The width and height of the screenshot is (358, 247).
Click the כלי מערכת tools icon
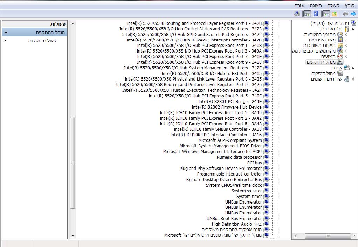click(x=347, y=29)
